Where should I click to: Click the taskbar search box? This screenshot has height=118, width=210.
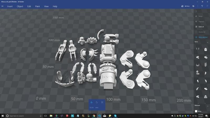coord(24,116)
